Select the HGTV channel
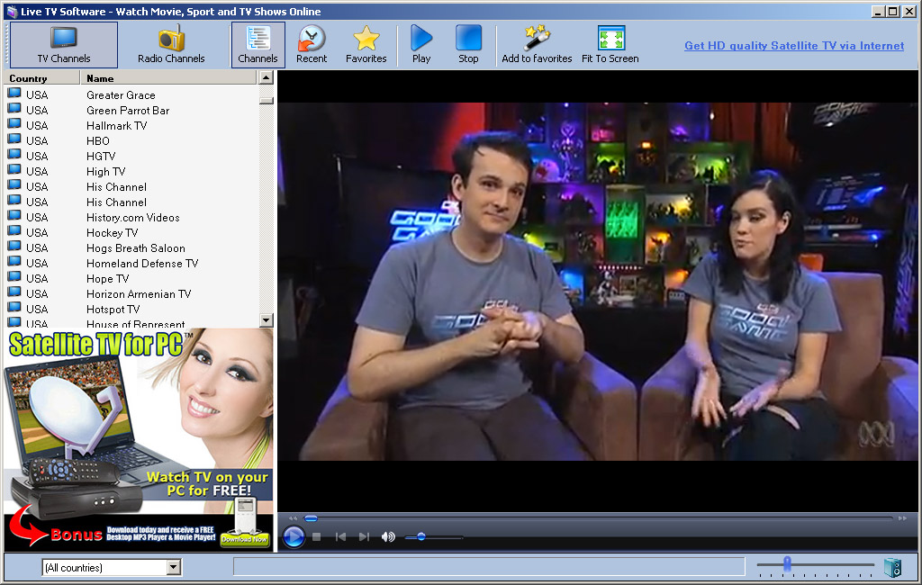 click(101, 157)
